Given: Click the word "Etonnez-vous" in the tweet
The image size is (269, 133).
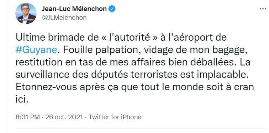Looking at the screenshot, I should click(46, 87).
